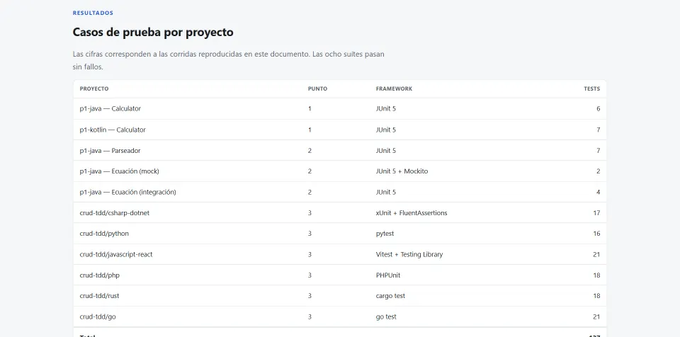Select the crud-tdd/go project cell

tap(98, 316)
